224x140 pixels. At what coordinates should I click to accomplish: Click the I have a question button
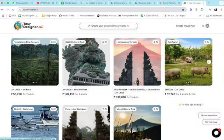[209, 115]
